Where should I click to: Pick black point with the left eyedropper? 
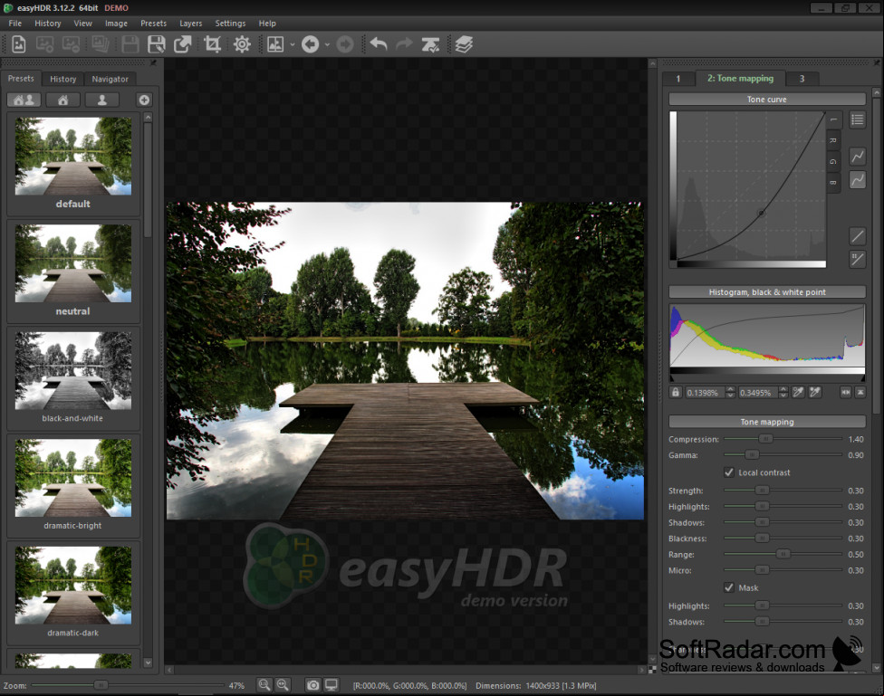coord(798,392)
